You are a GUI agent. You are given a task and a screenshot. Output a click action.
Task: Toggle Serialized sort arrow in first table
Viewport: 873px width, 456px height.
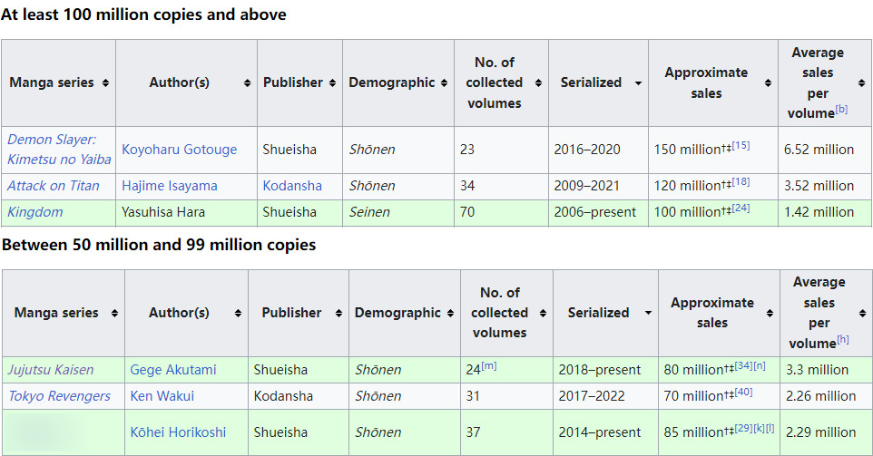pos(638,82)
